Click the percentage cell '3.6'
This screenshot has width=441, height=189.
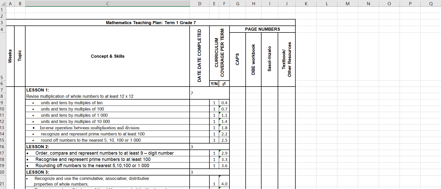click(224, 166)
